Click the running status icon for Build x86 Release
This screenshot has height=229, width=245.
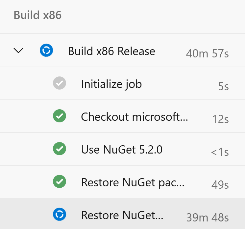(46, 51)
